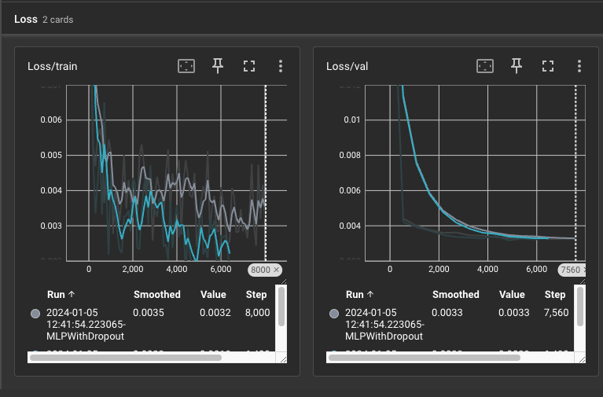Pin the Loss/val card
The width and height of the screenshot is (603, 397).
(x=517, y=66)
